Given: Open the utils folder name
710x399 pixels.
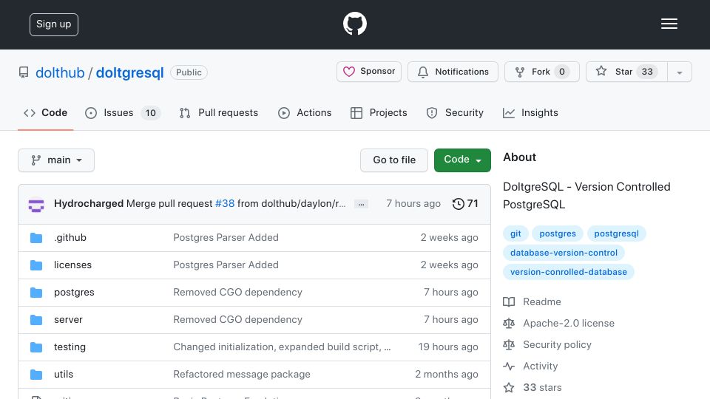Looking at the screenshot, I should 64,375.
